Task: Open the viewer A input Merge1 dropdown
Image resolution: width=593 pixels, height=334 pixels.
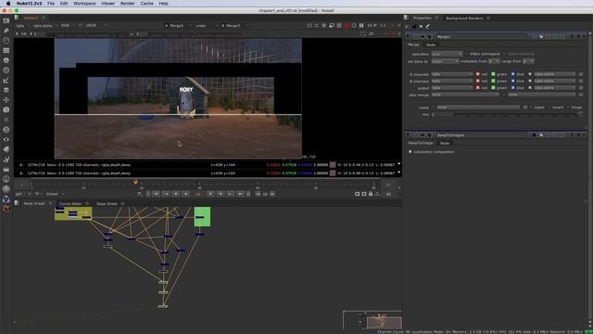Action: [178, 26]
